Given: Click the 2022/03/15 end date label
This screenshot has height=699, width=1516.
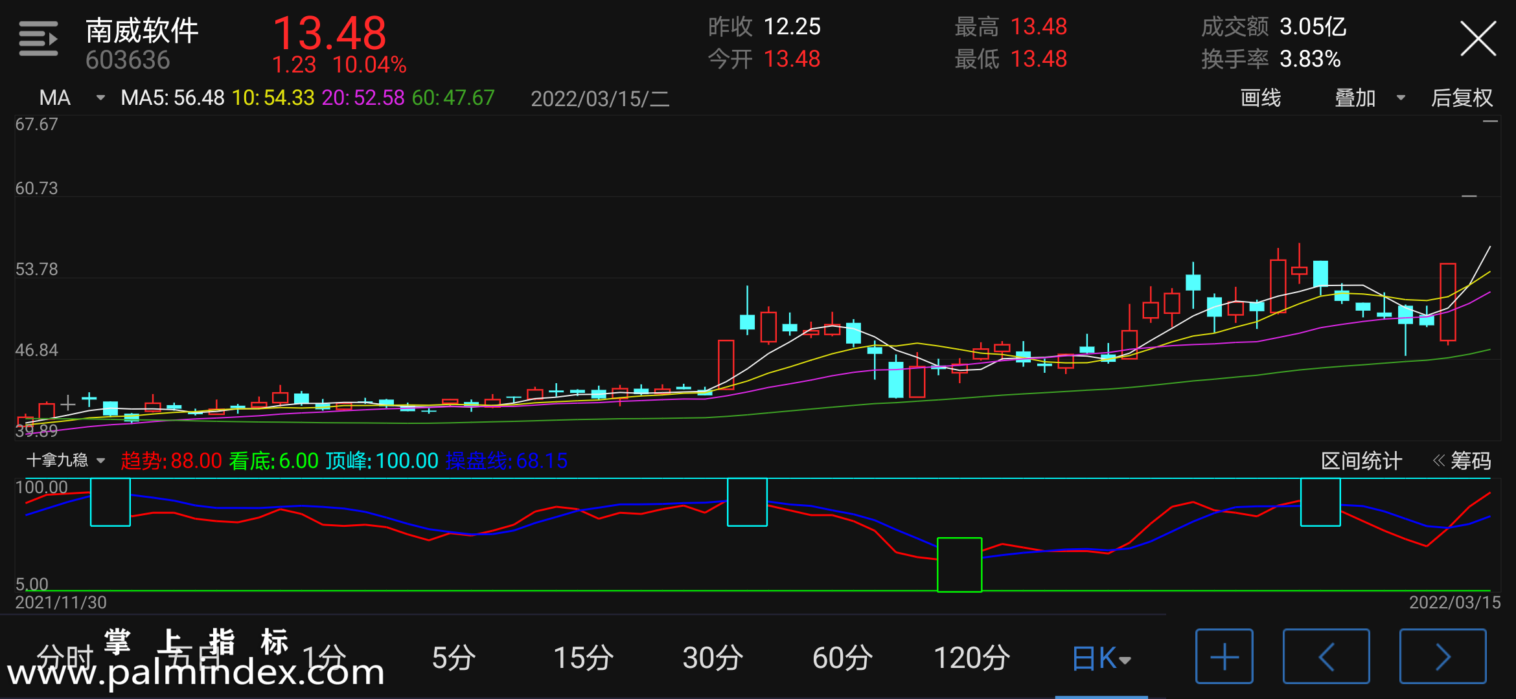Looking at the screenshot, I should click(1454, 603).
